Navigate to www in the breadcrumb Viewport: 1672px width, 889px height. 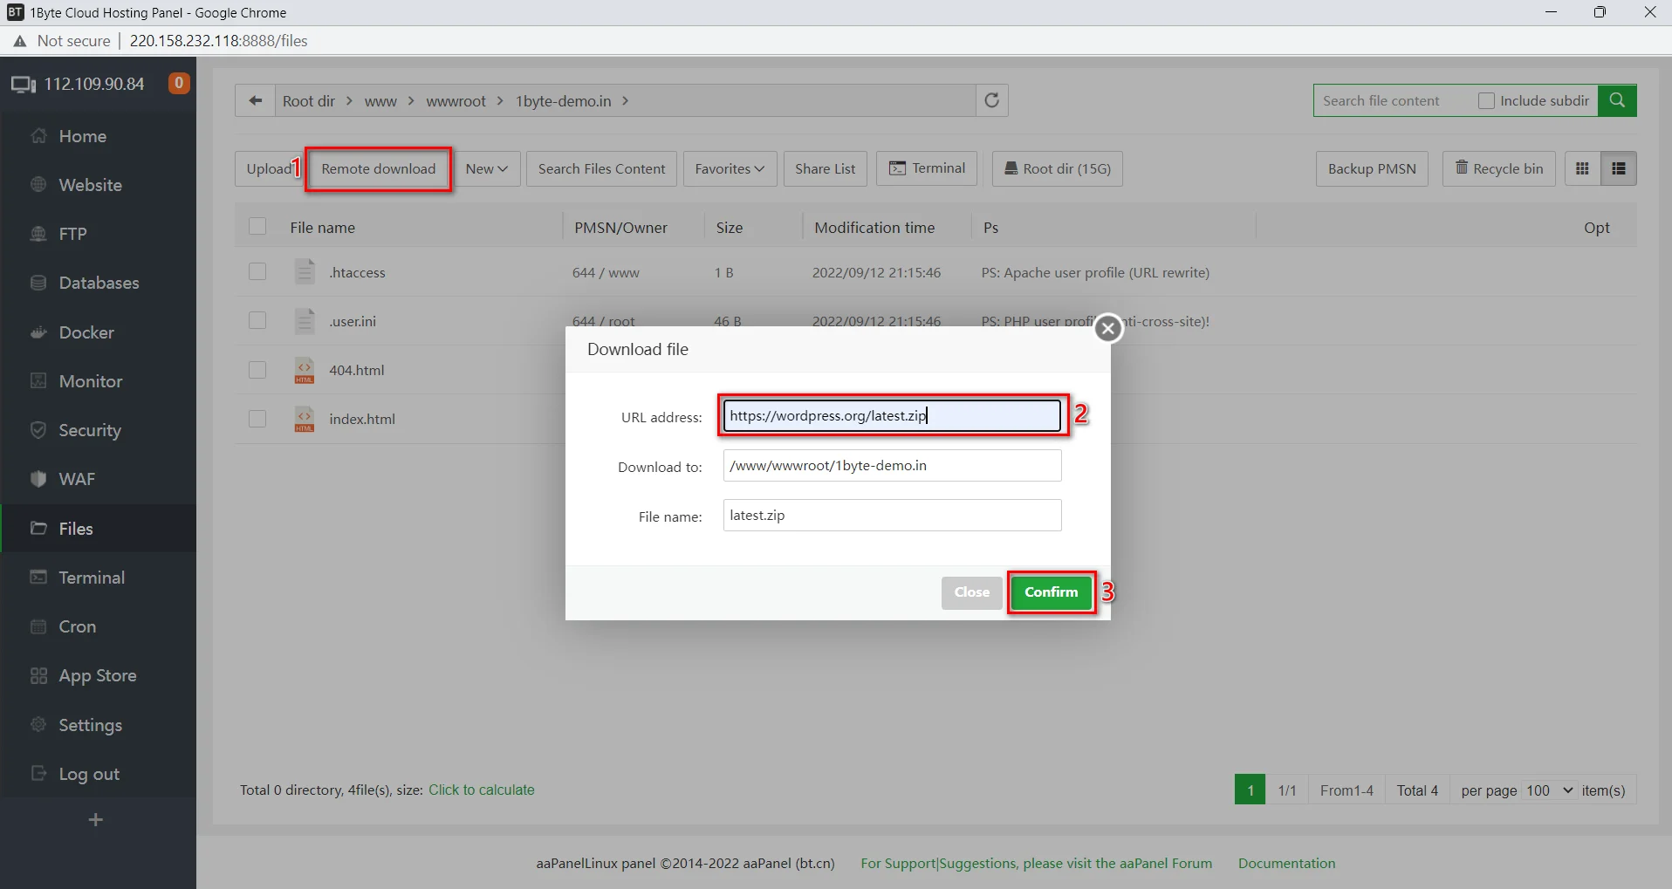(380, 100)
